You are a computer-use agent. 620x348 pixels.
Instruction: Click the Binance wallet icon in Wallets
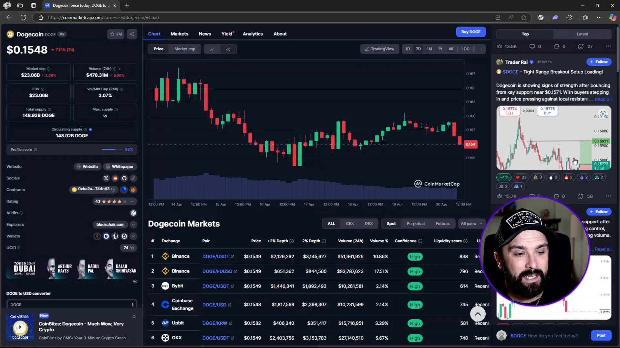pos(97,236)
